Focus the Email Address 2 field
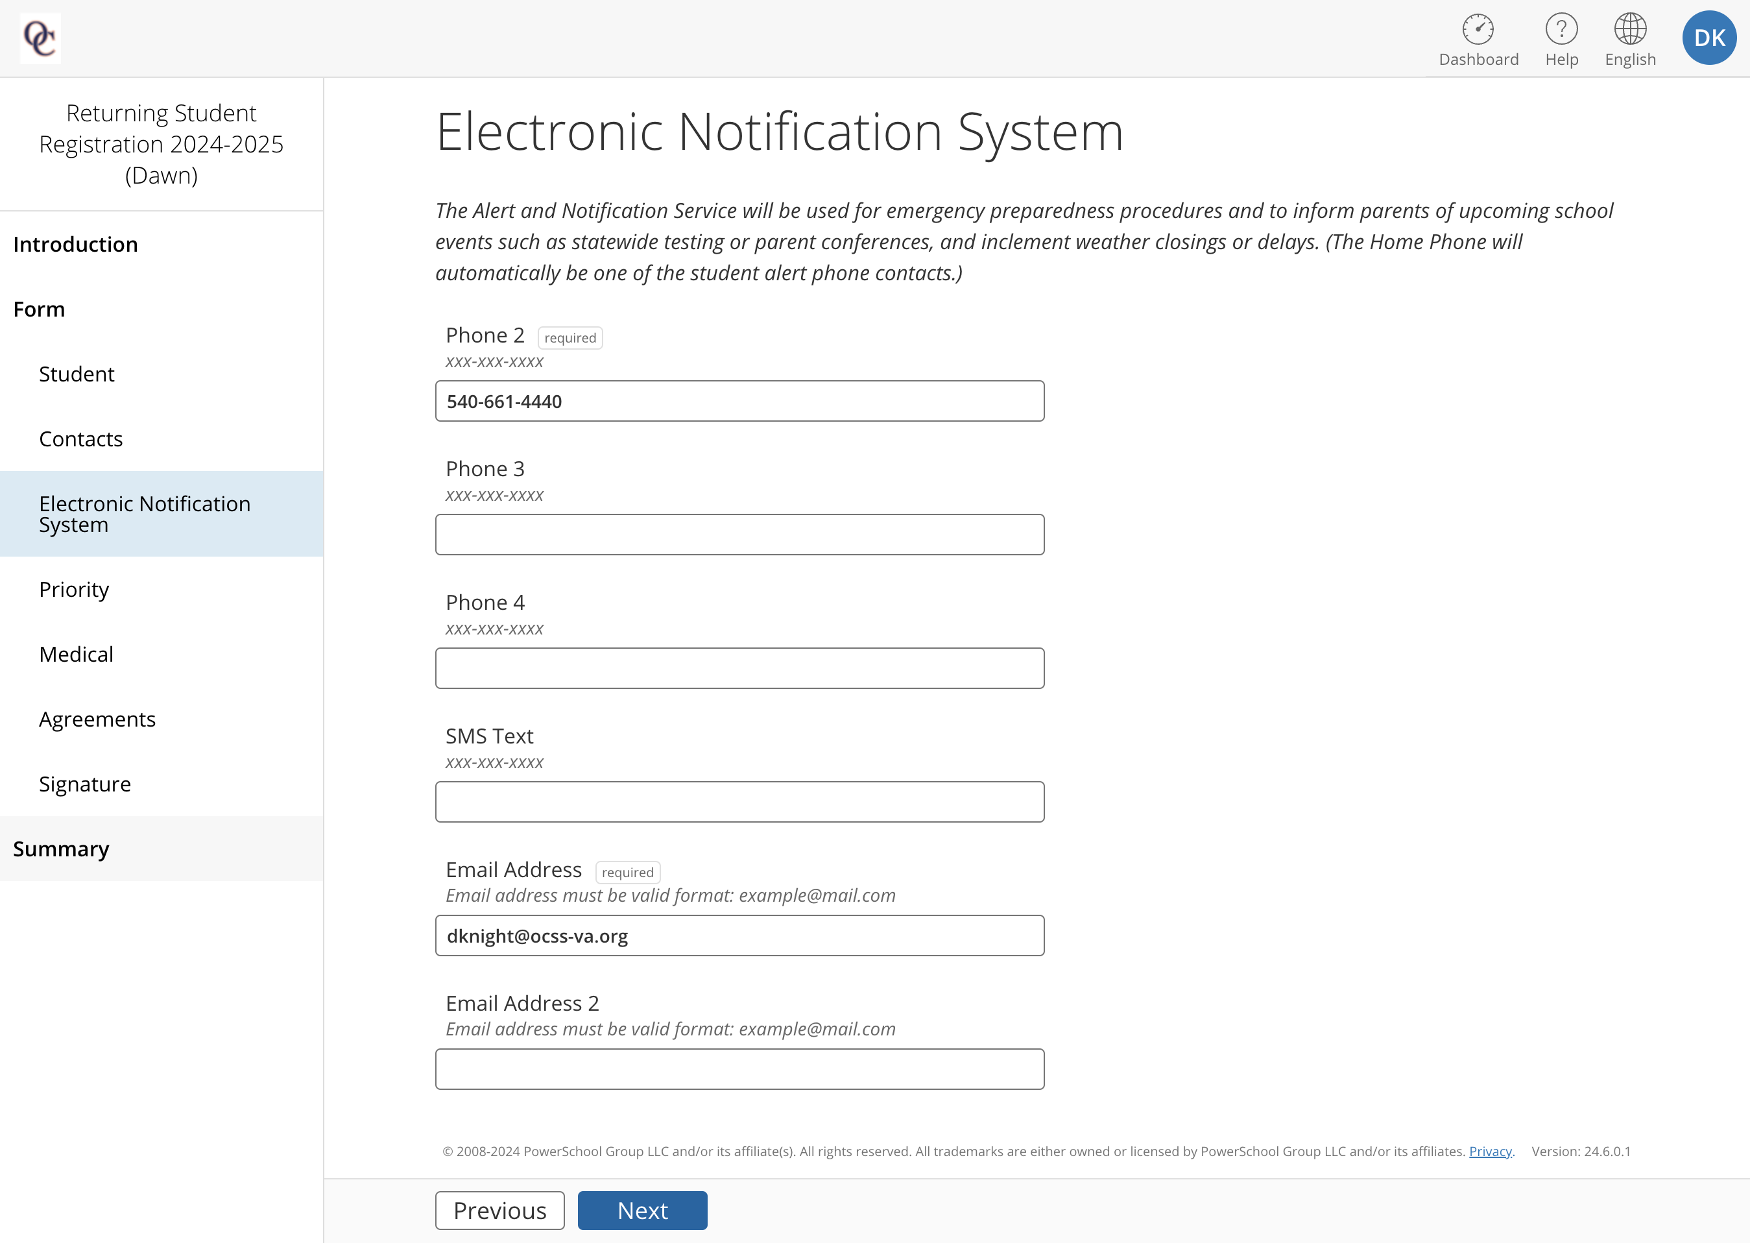Screen dimensions: 1750x1243 [x=739, y=1069]
